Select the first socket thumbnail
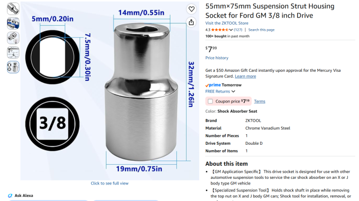Viewport: 359px width, 201px height. click(13, 9)
